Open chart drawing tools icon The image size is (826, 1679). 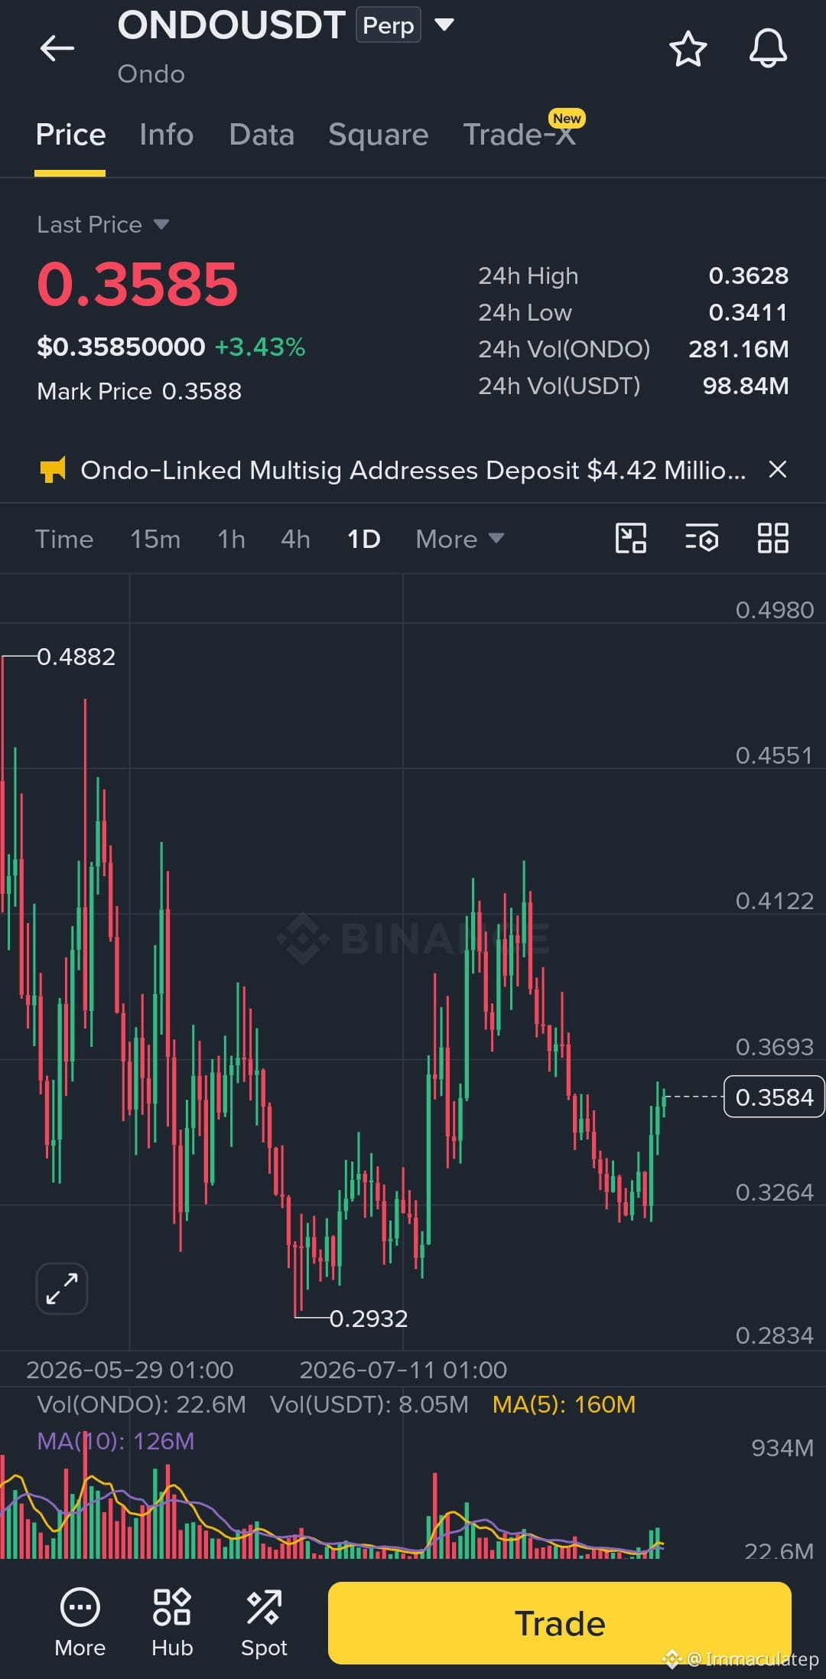click(631, 538)
